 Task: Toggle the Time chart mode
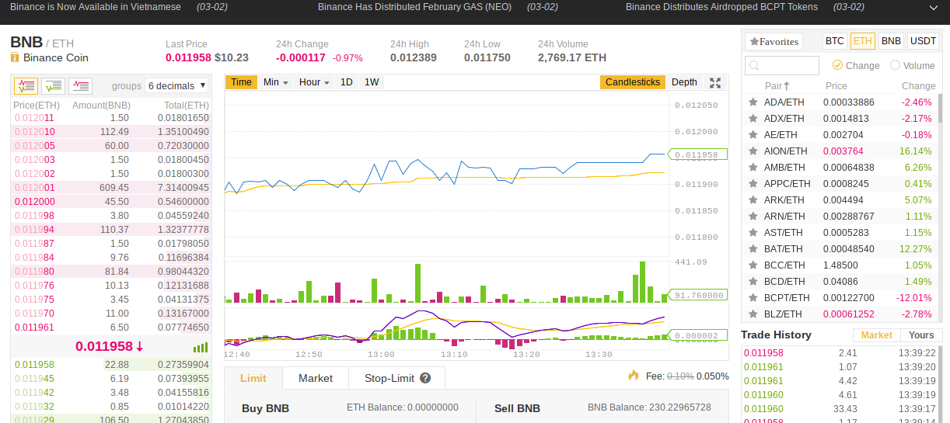[x=241, y=82]
